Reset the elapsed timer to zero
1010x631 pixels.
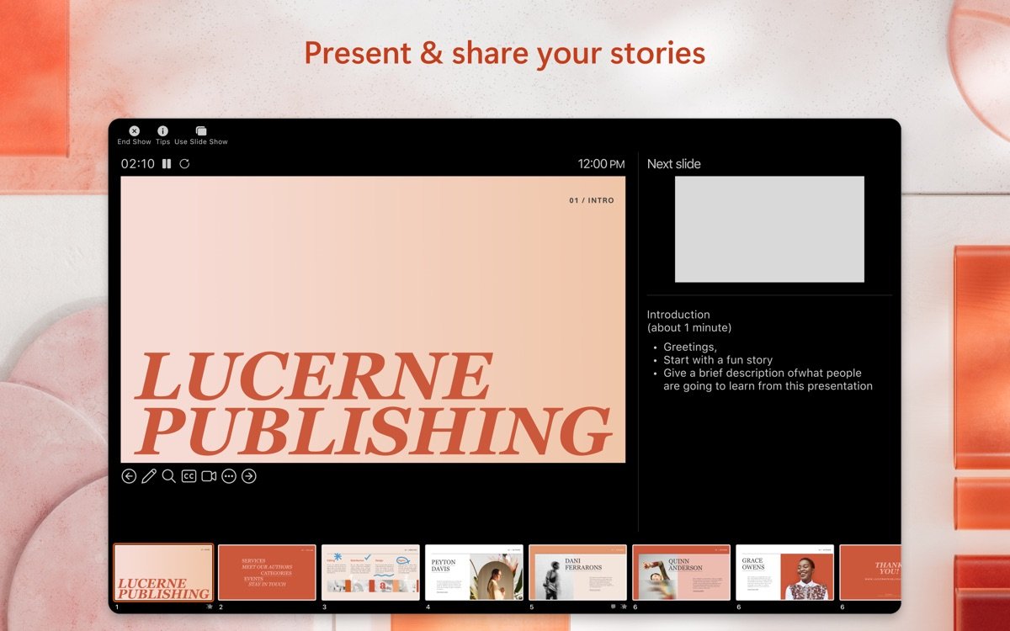pos(183,164)
